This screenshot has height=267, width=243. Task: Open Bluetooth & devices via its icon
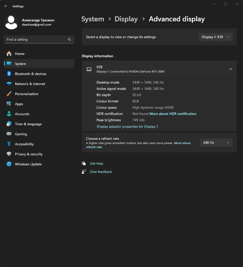coord(9,74)
